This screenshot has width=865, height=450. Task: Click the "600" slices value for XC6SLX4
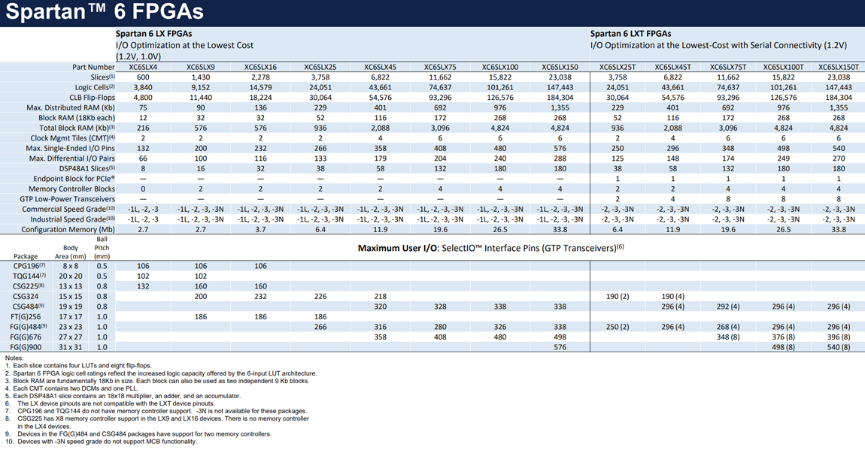coord(143,77)
